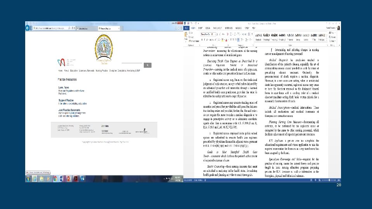Viewport: 372px width, 209px height.
Task: Click Cut in the Clipboard group
Action: click(191, 33)
